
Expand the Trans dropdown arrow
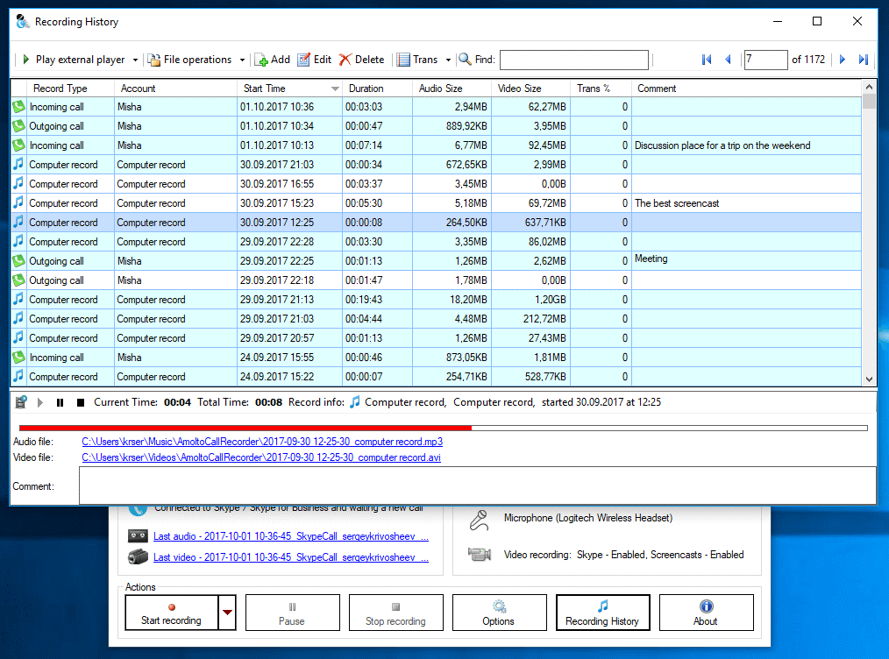pos(448,60)
